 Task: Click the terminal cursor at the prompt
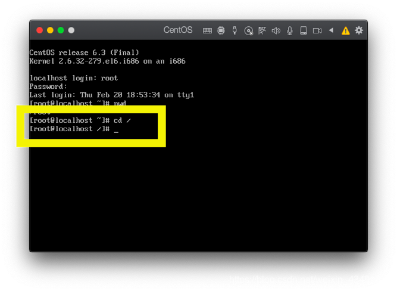(x=116, y=132)
